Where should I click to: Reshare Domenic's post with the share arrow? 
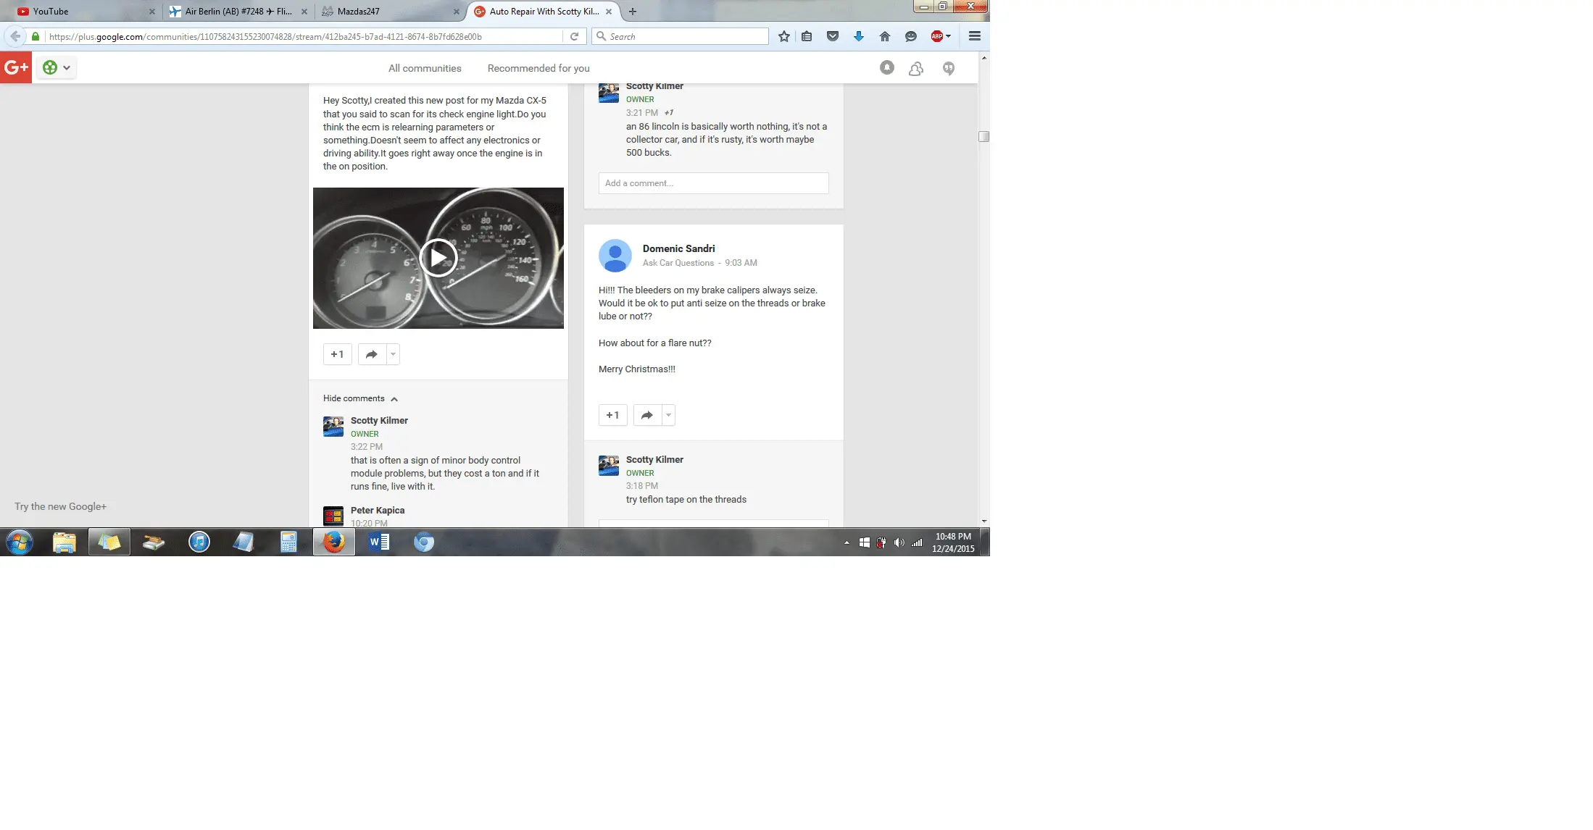pos(645,415)
